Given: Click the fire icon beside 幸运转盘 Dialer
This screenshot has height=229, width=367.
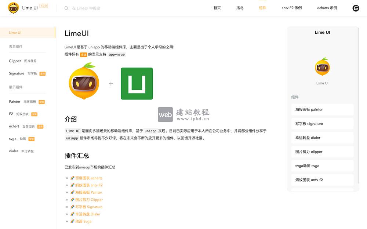Looking at the screenshot, I should [x=73, y=214].
